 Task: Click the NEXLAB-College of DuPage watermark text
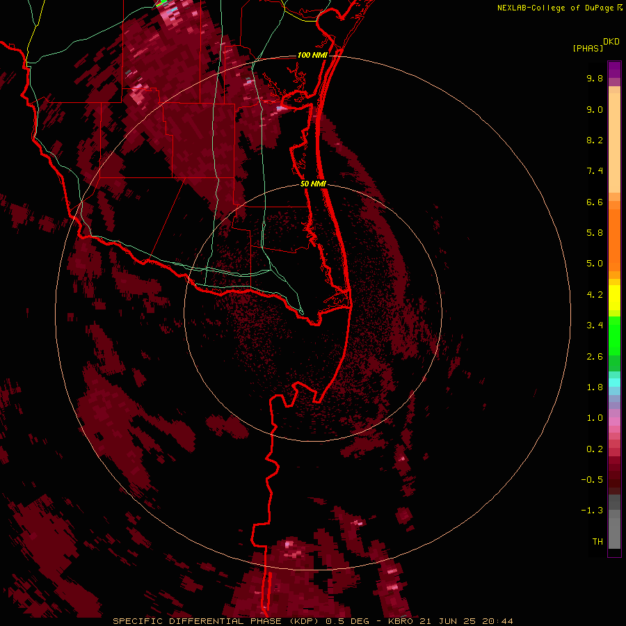pyautogui.click(x=555, y=8)
